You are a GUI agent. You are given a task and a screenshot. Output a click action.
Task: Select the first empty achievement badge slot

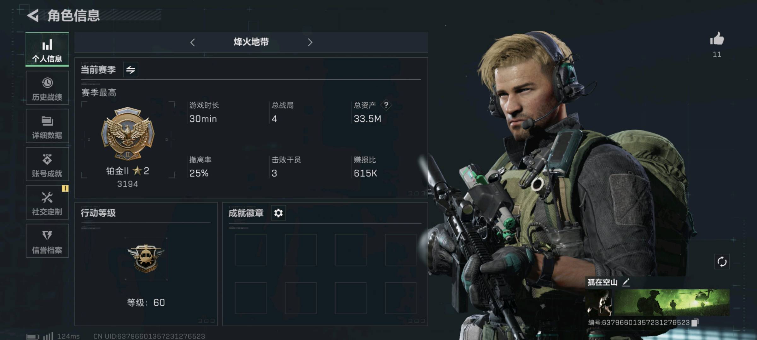coord(251,249)
